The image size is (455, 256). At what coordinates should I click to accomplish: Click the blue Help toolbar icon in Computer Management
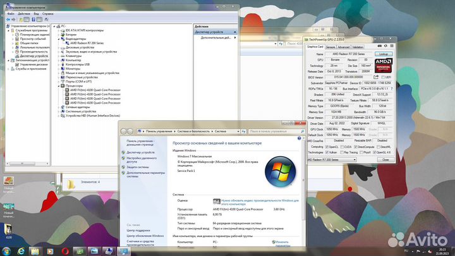(33, 20)
